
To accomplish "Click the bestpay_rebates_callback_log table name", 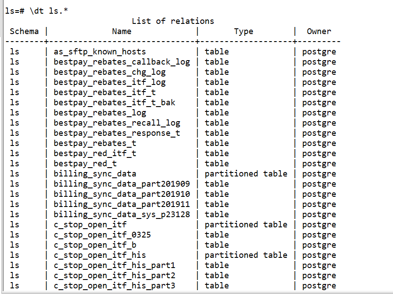I will [x=122, y=62].
